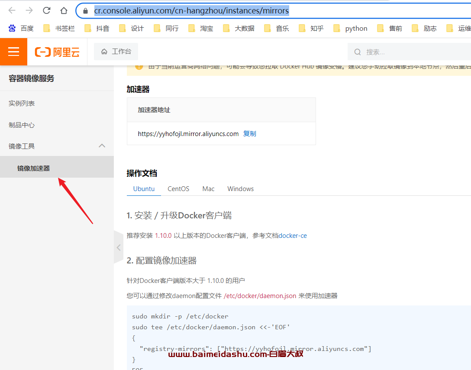Click the padlock site info icon
The height and width of the screenshot is (370, 471).
[x=86, y=11]
